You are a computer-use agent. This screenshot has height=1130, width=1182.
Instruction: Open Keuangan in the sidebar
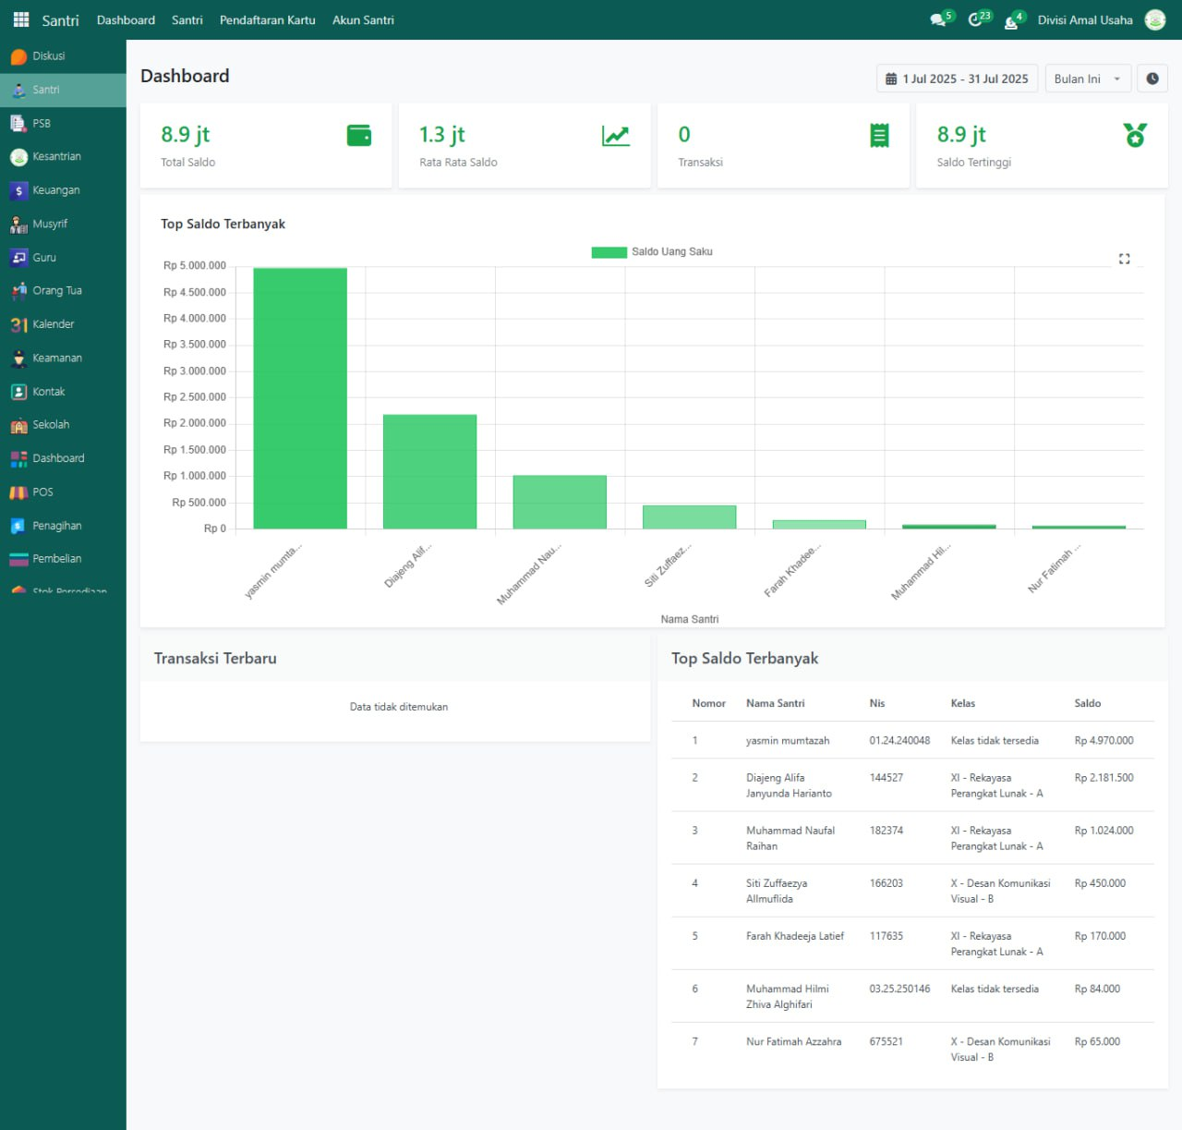tap(55, 190)
